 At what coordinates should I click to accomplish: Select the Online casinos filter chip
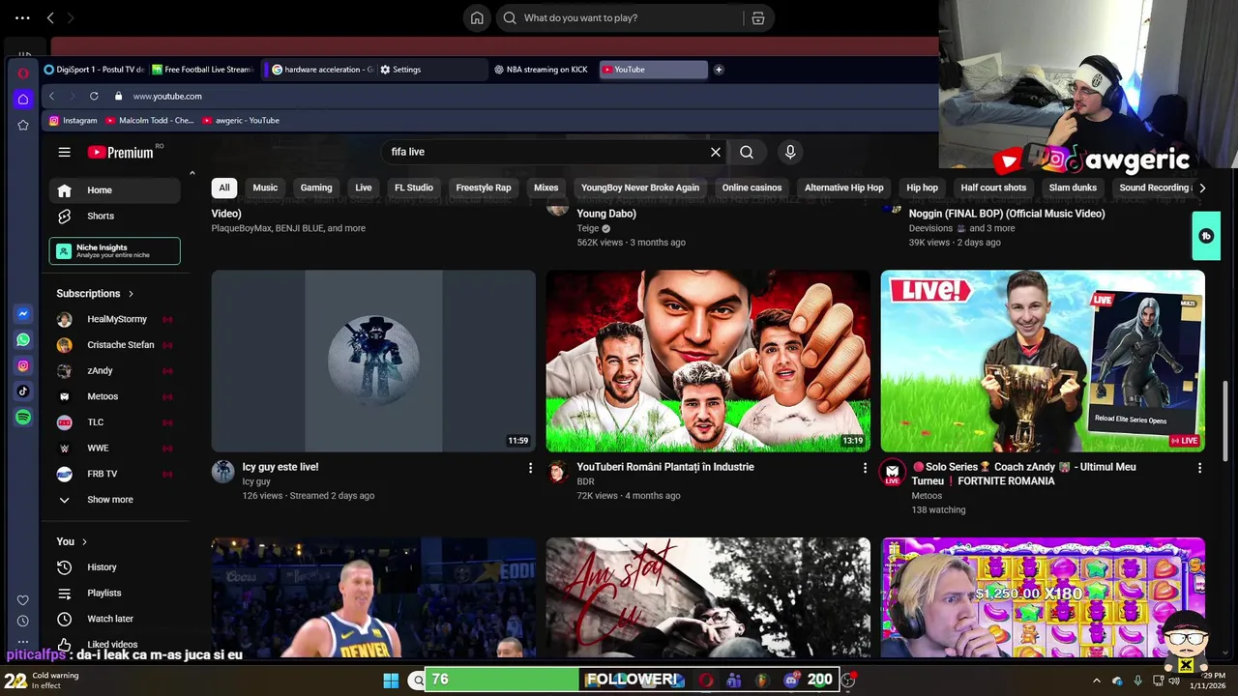pyautogui.click(x=752, y=188)
